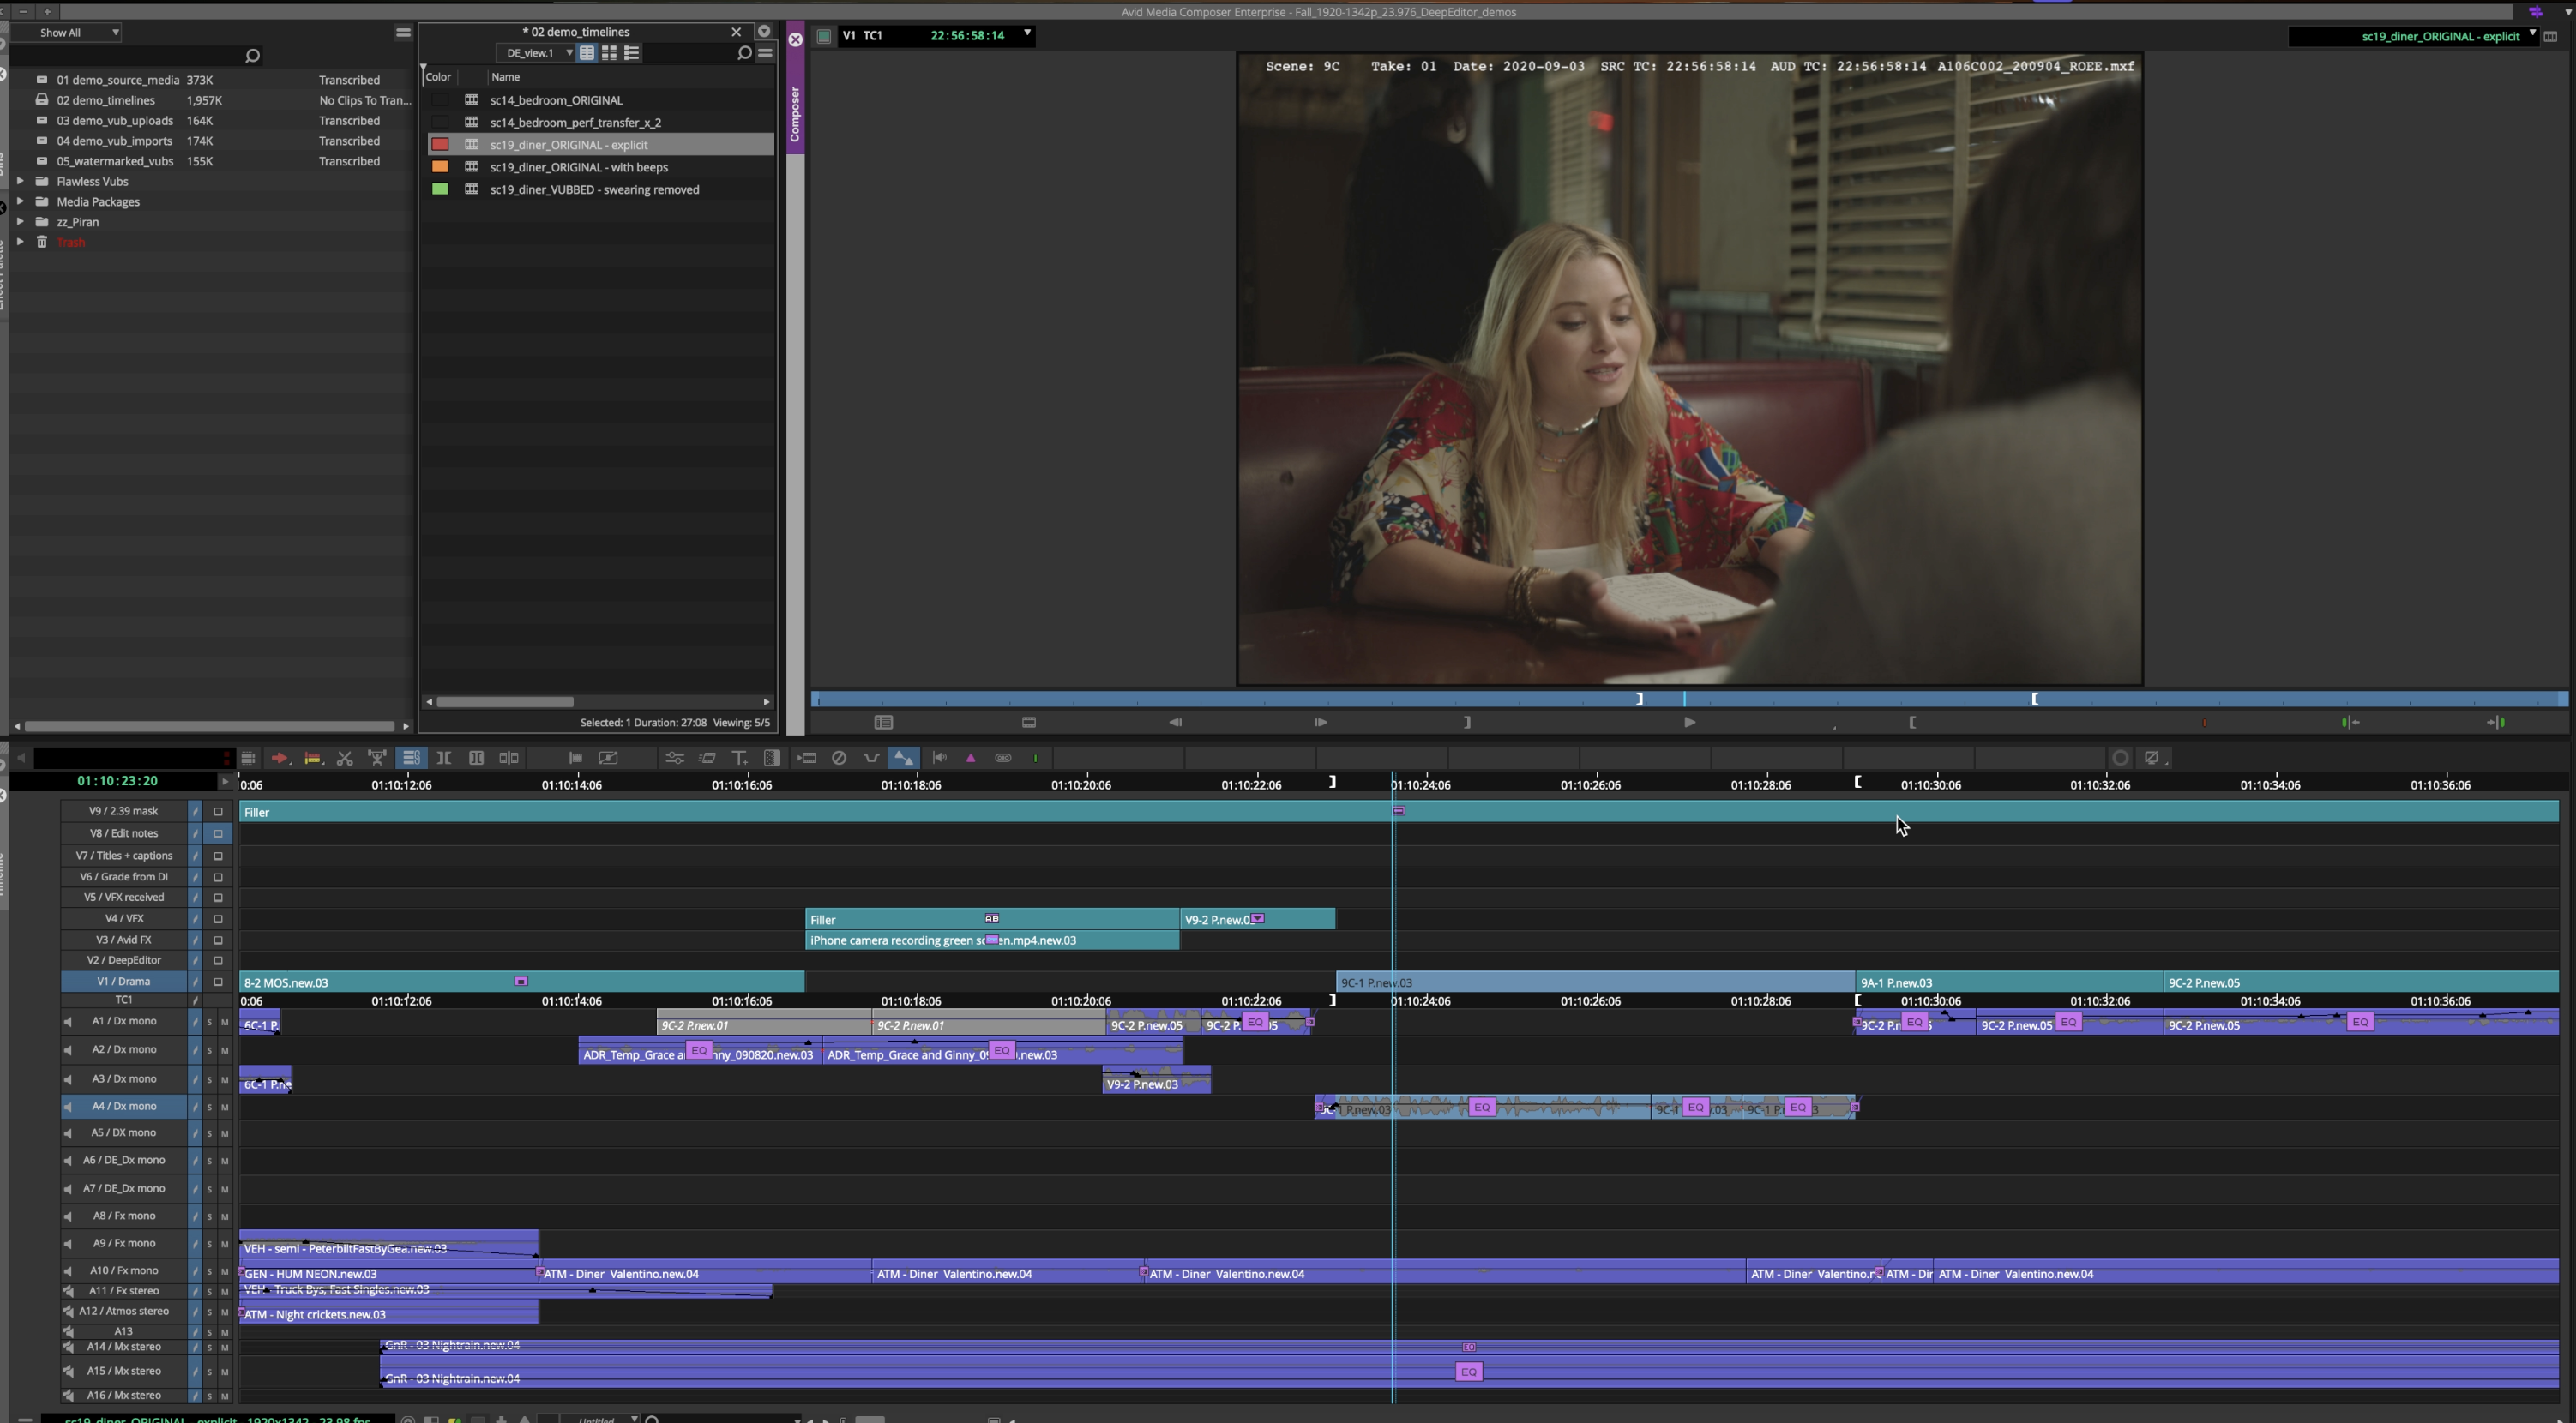Screen dimensions: 2576x1423
Task: Mute the A10 / Fx mono track
Action: 225,1271
